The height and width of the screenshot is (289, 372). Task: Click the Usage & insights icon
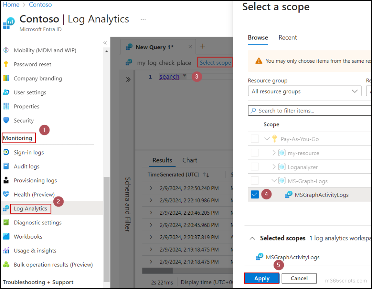tap(7, 250)
